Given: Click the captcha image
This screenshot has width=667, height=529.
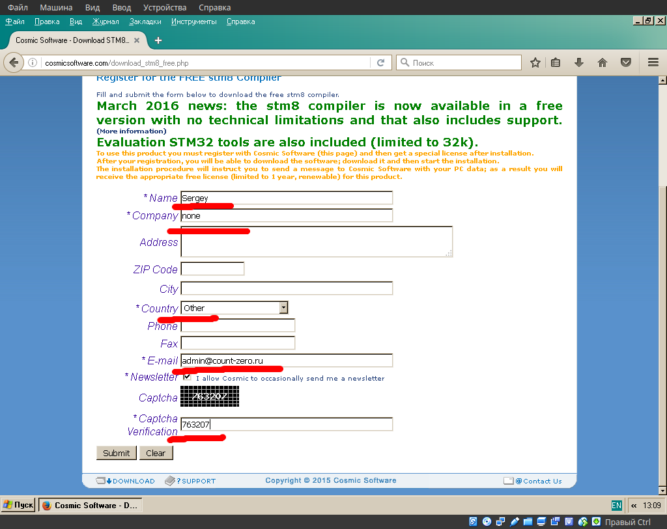Looking at the screenshot, I should [x=210, y=396].
